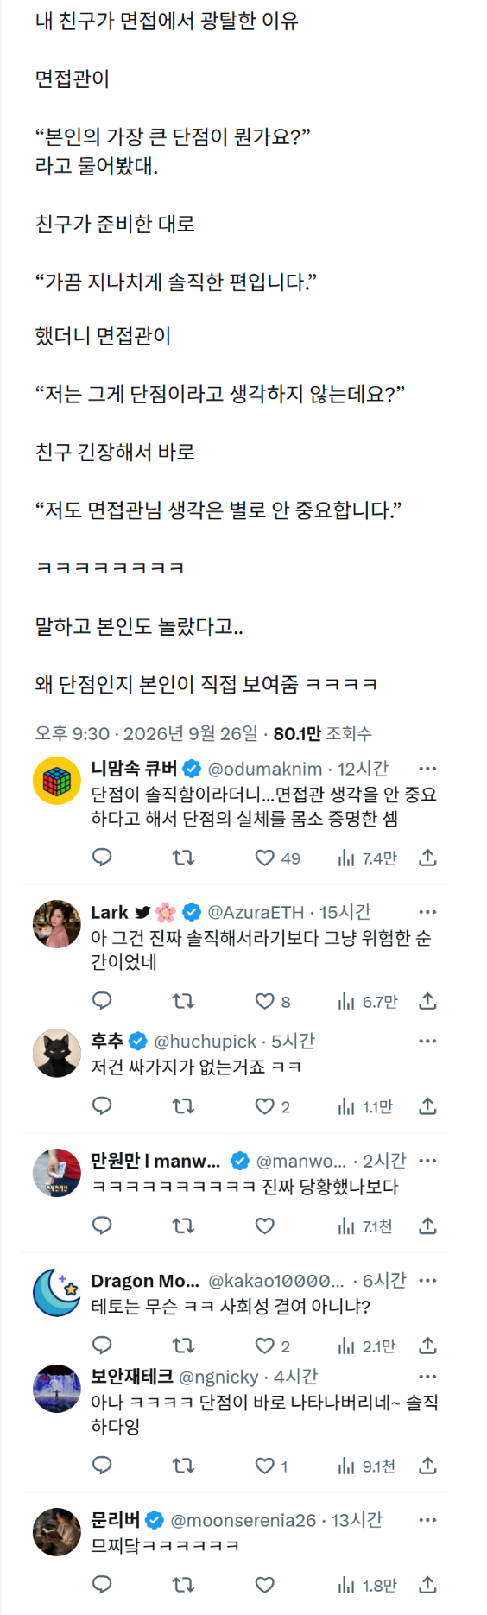
Task: Open the @odumaknim profile handle
Action: coord(265,769)
